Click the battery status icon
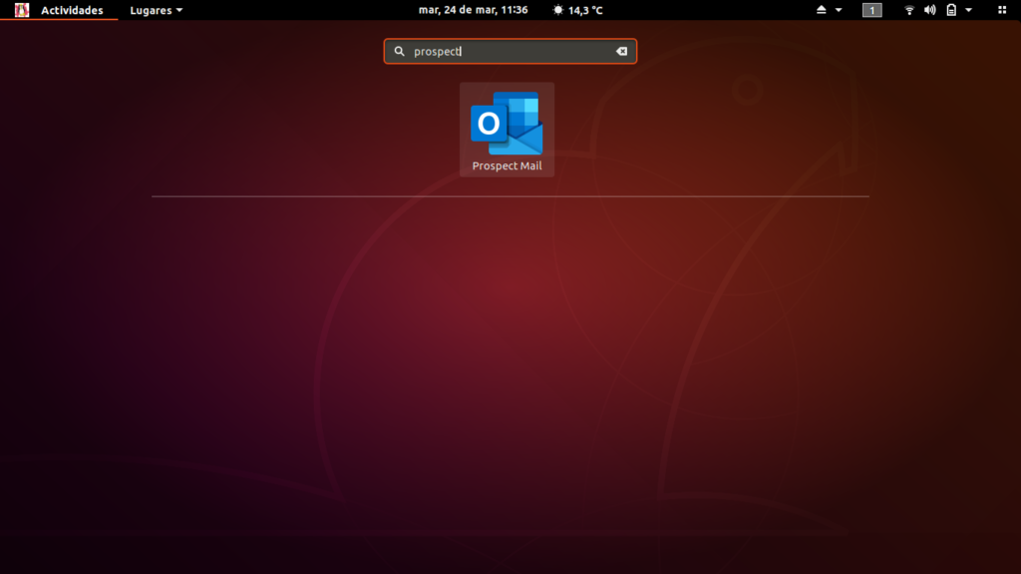Viewport: 1021px width, 574px height. tap(951, 10)
